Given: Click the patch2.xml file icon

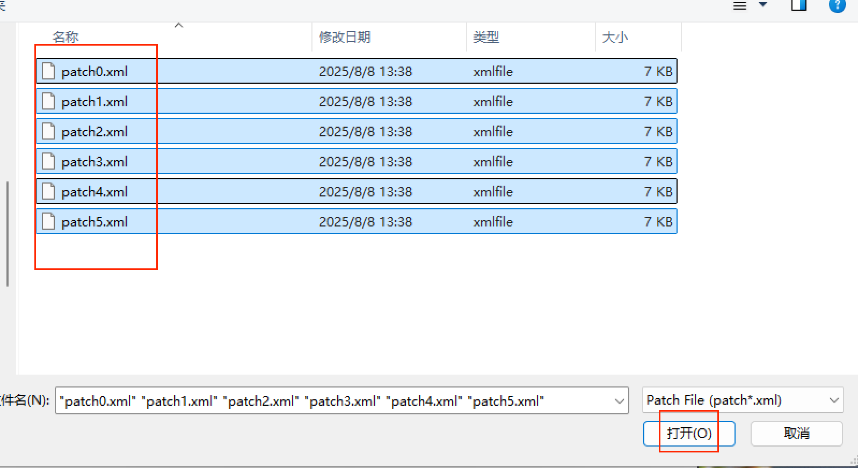Looking at the screenshot, I should pos(49,131).
